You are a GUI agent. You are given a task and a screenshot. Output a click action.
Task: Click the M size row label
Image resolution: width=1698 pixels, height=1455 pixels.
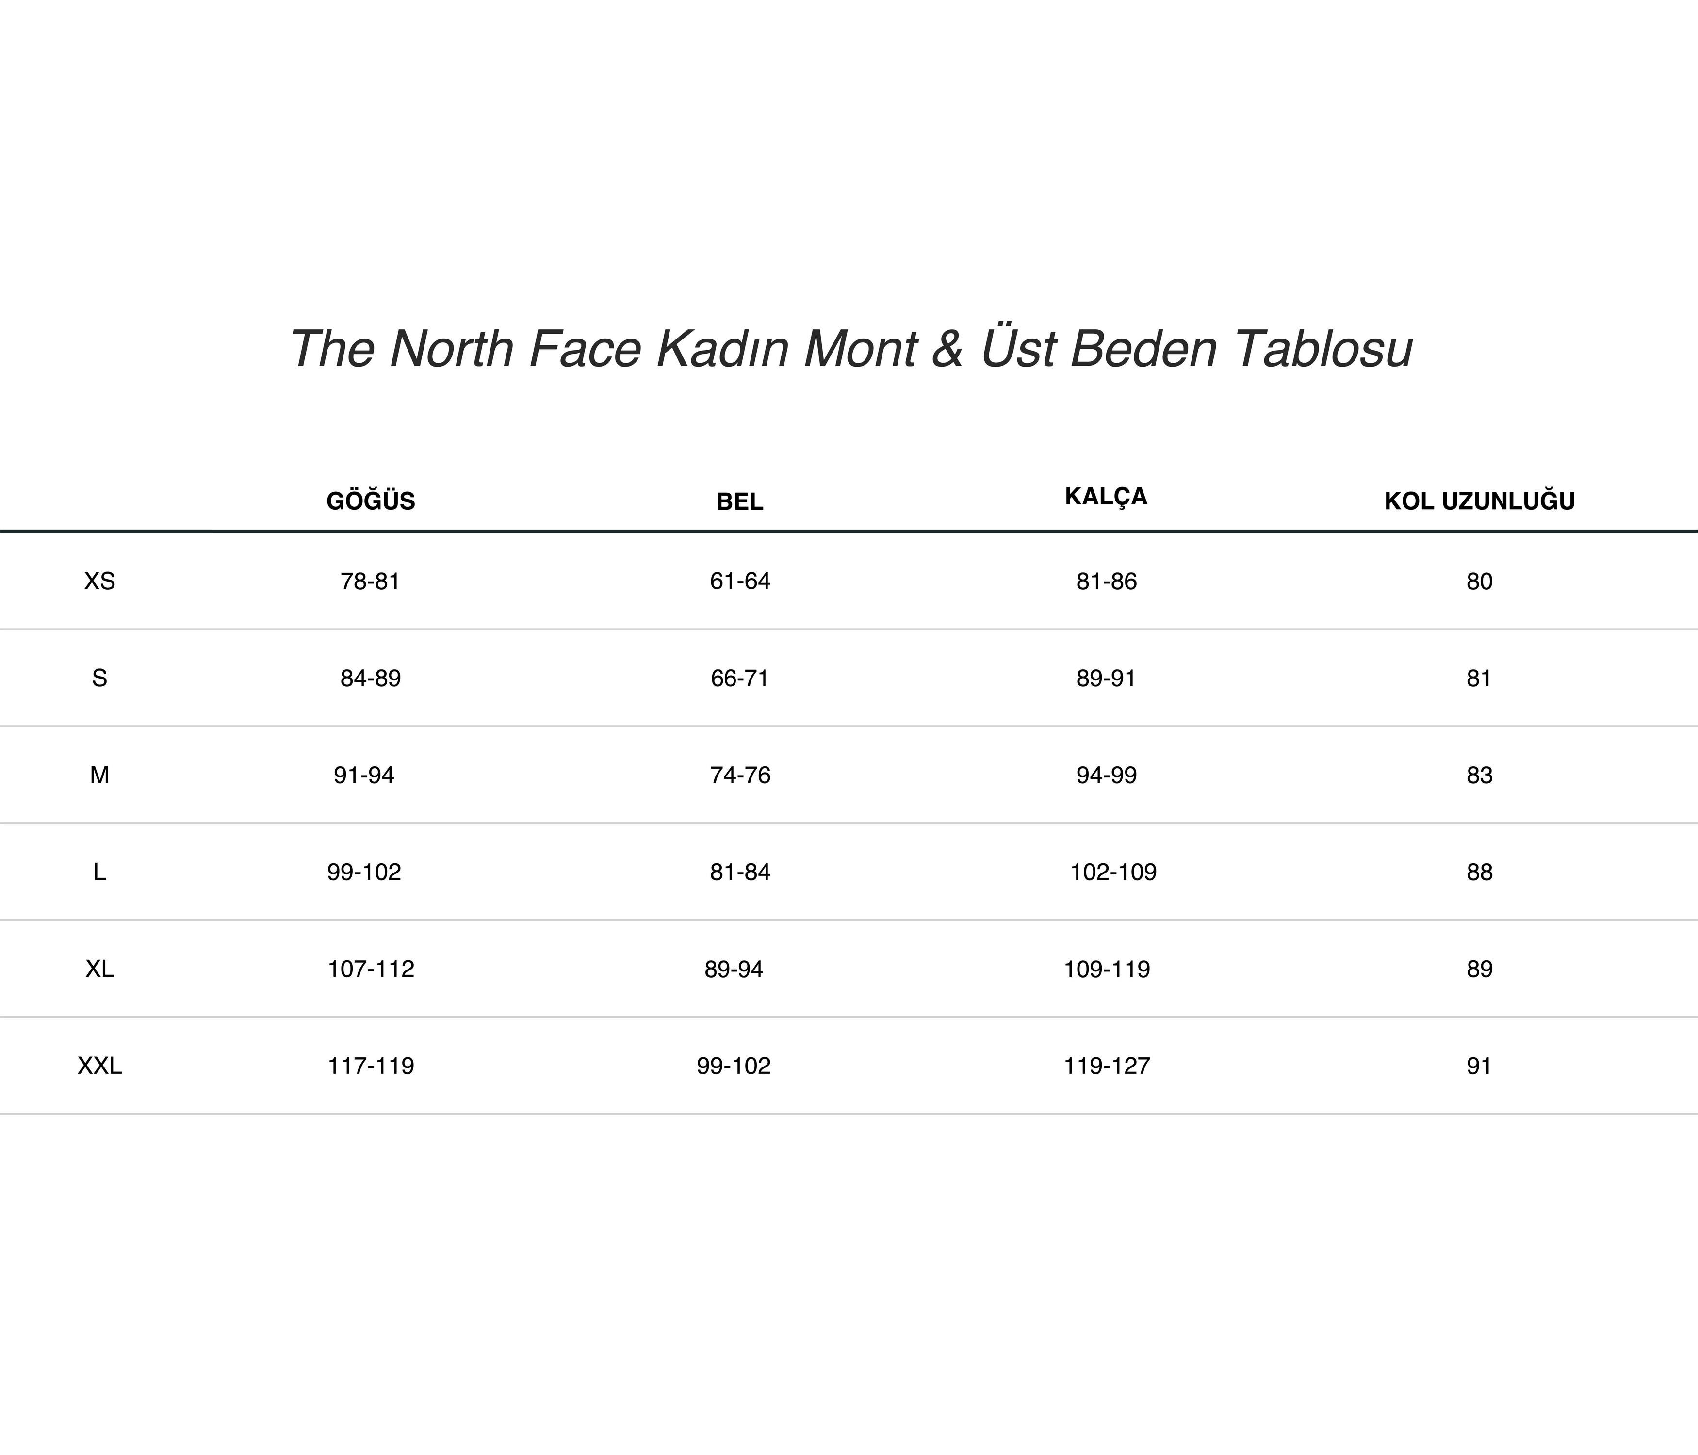[x=99, y=774]
